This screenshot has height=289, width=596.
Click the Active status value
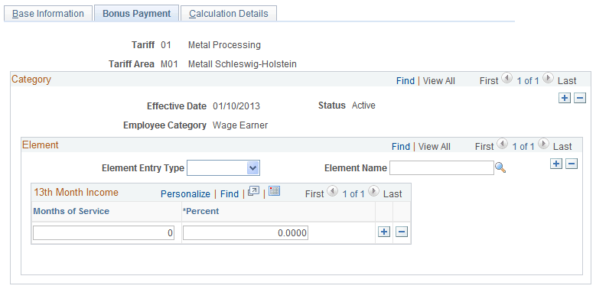coord(363,106)
